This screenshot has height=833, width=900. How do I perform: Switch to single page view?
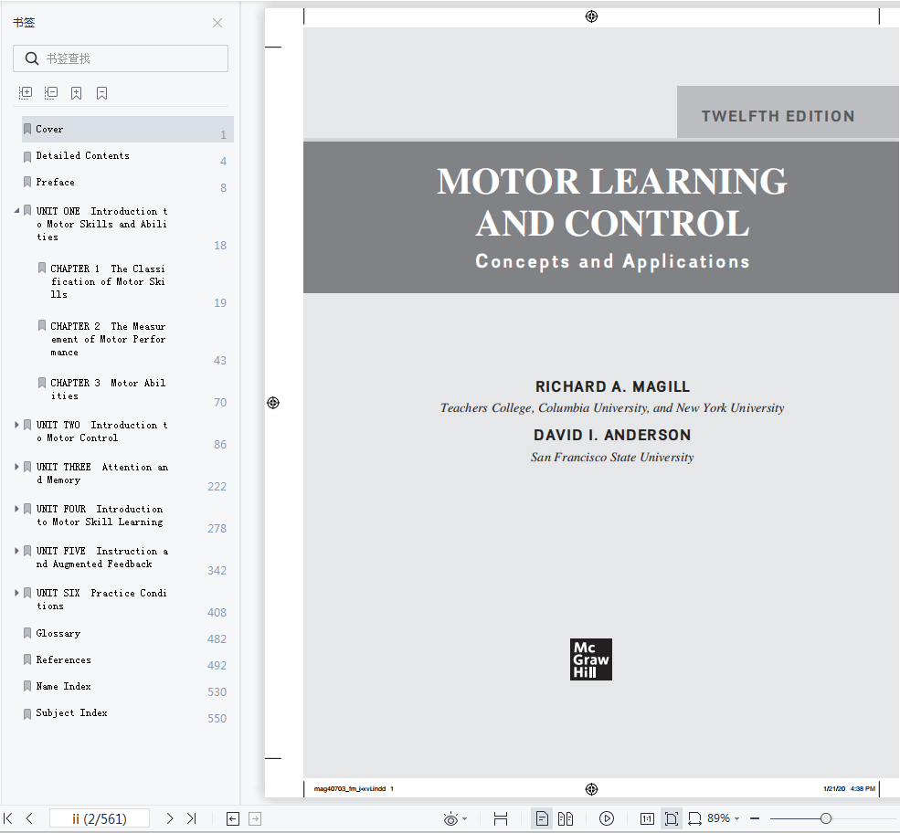point(542,818)
